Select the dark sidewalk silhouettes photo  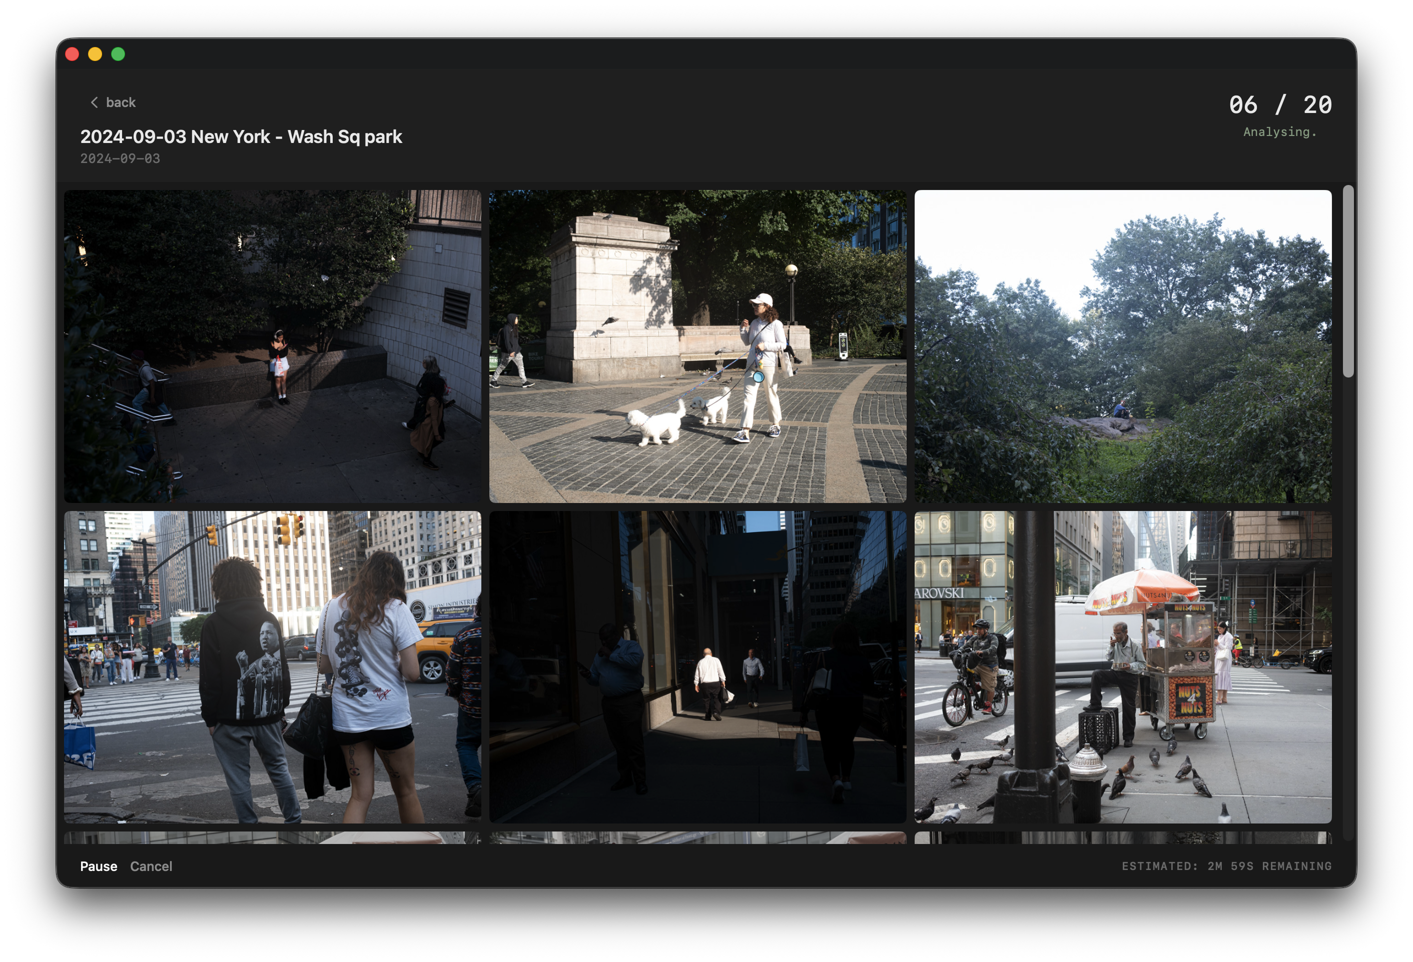[697, 666]
